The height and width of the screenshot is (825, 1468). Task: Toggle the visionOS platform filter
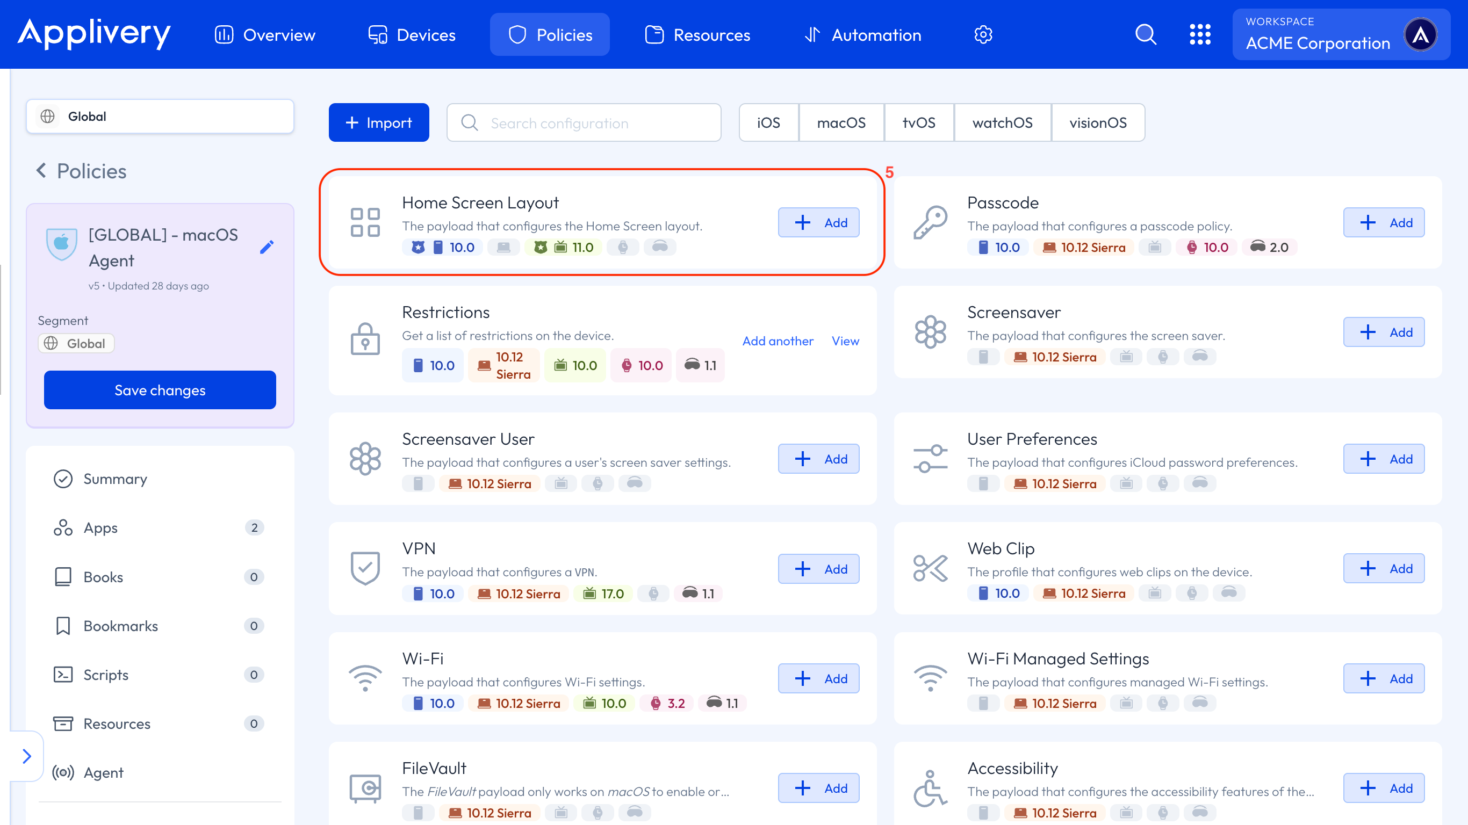(1098, 122)
